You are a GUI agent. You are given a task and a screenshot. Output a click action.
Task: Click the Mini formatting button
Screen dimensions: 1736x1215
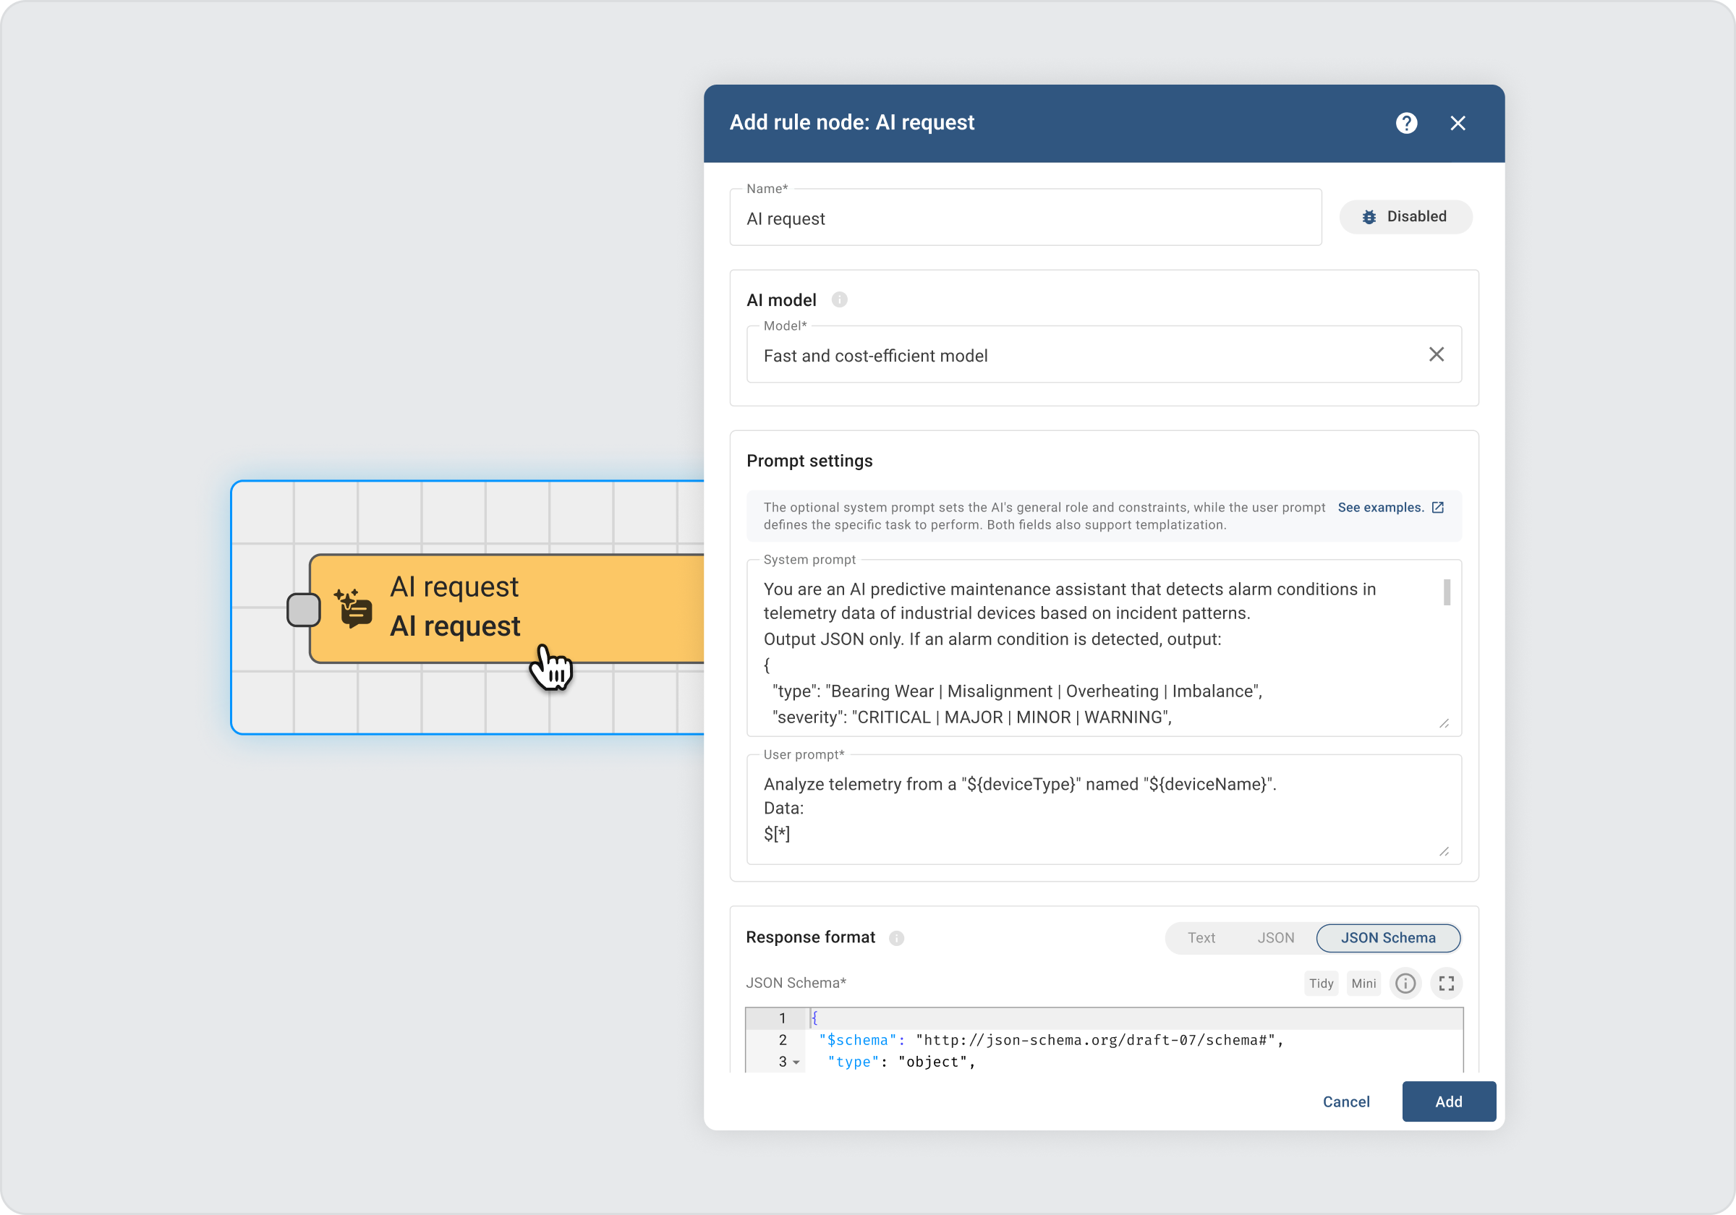[x=1363, y=983]
